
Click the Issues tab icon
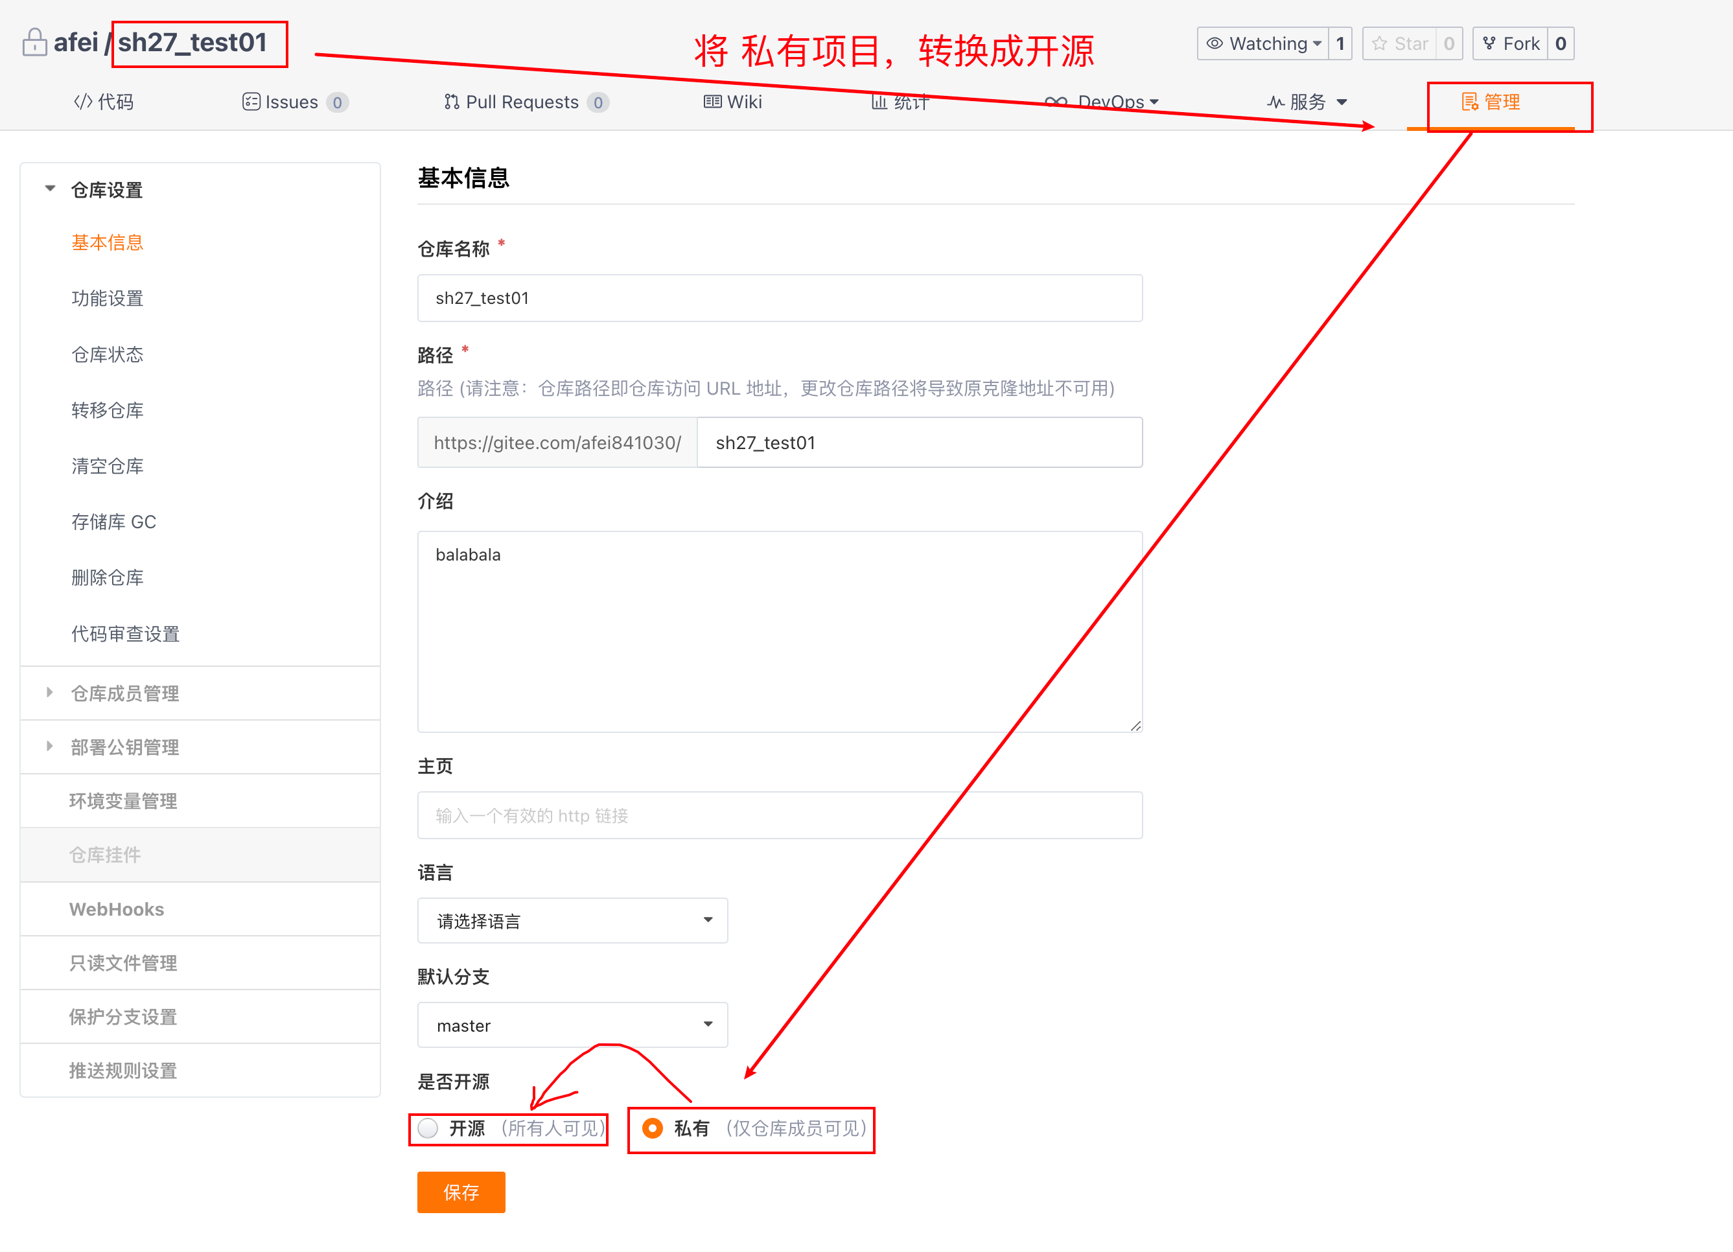point(251,102)
